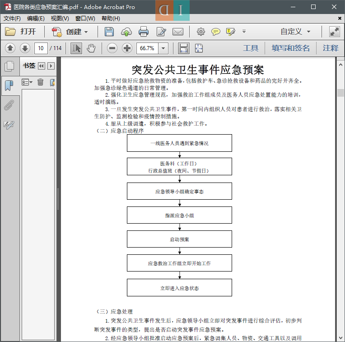Select the highlight text tool
This screenshot has width=345, height=342.
click(x=230, y=32)
